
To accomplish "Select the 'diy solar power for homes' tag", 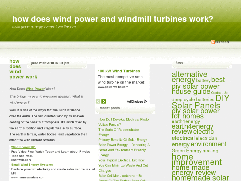I will [196, 113].
